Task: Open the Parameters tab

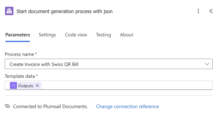Action: pos(18,35)
